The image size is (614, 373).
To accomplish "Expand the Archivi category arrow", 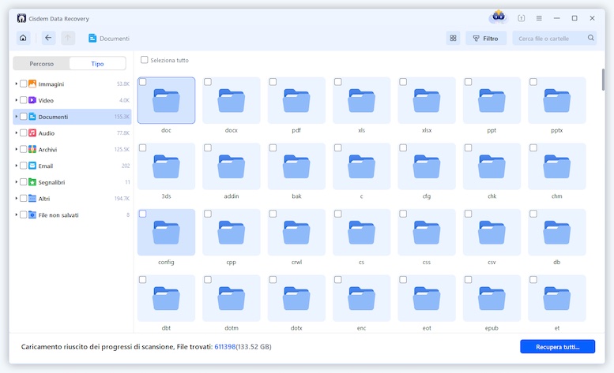I will (x=16, y=149).
